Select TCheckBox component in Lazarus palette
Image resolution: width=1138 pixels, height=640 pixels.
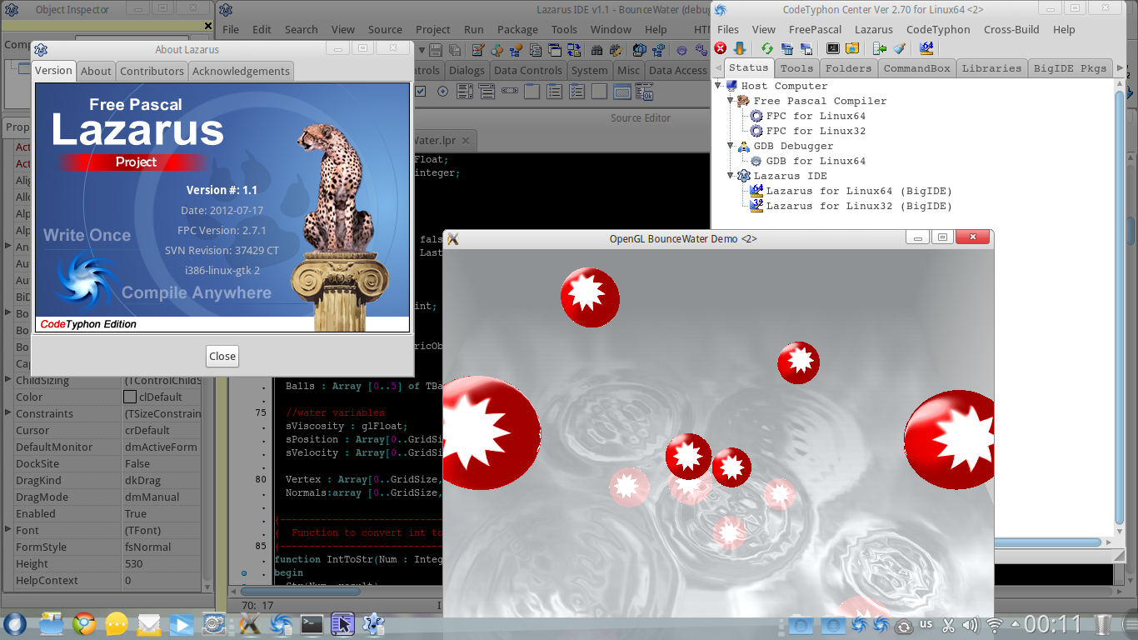[x=420, y=91]
